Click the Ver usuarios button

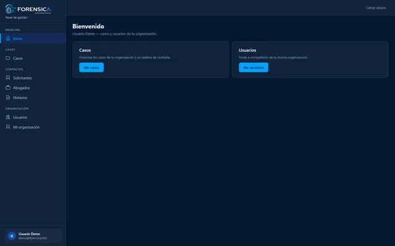pyautogui.click(x=254, y=68)
